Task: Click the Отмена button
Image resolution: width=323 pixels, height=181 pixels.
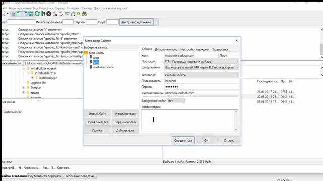Action: point(229,141)
